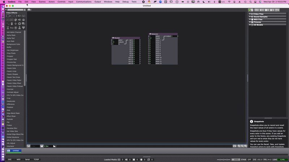Screen dimensions: 289x162
Task: Select Gaussian Blur in the actor list
Action: tap(12, 128)
